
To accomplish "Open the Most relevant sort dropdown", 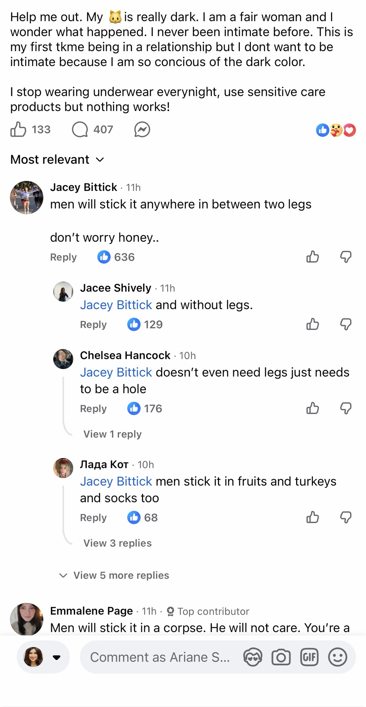I will (x=57, y=159).
